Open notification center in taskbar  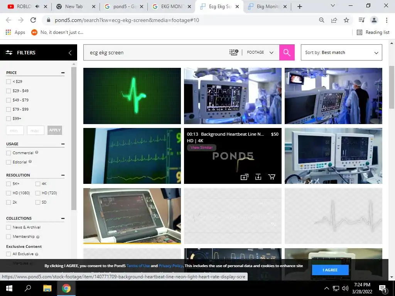[x=382, y=289]
